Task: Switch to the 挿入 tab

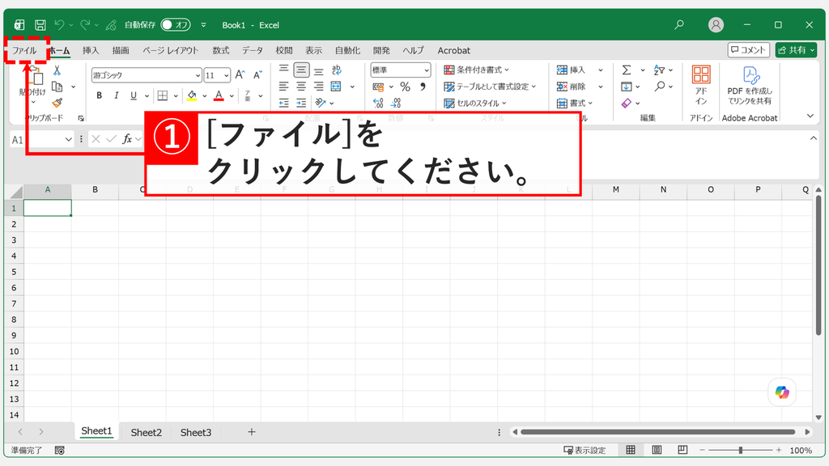Action: (91, 51)
